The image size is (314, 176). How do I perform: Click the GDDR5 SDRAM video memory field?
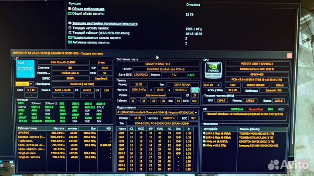pos(256,85)
